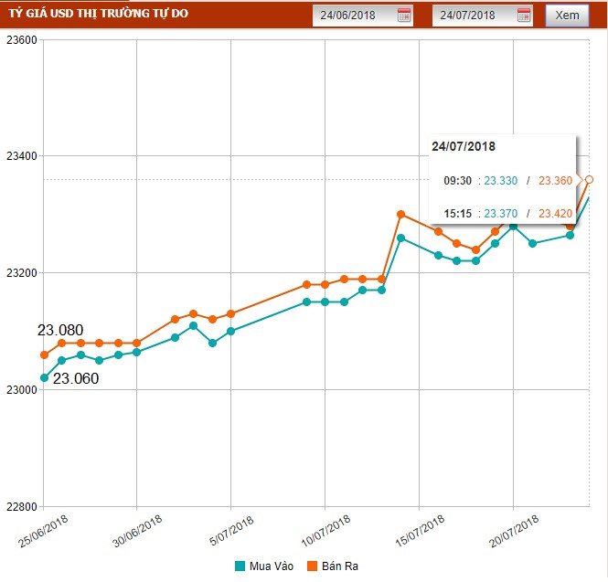Focus the end date field showing 24/07/2018
Screen dimensions: 608x582
click(472, 15)
